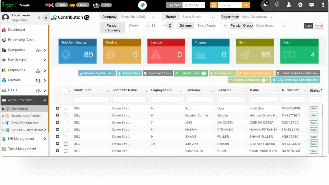Click the green pin icon at the top
This screenshot has height=185, width=329.
[x=142, y=5]
